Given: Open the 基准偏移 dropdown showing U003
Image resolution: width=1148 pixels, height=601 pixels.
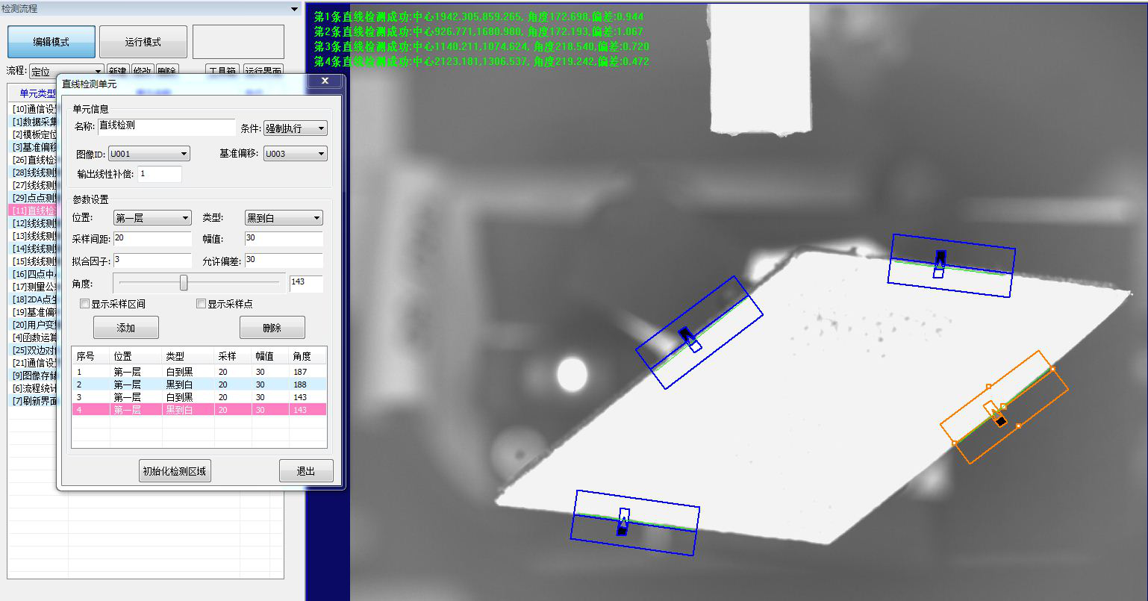Looking at the screenshot, I should pos(296,154).
